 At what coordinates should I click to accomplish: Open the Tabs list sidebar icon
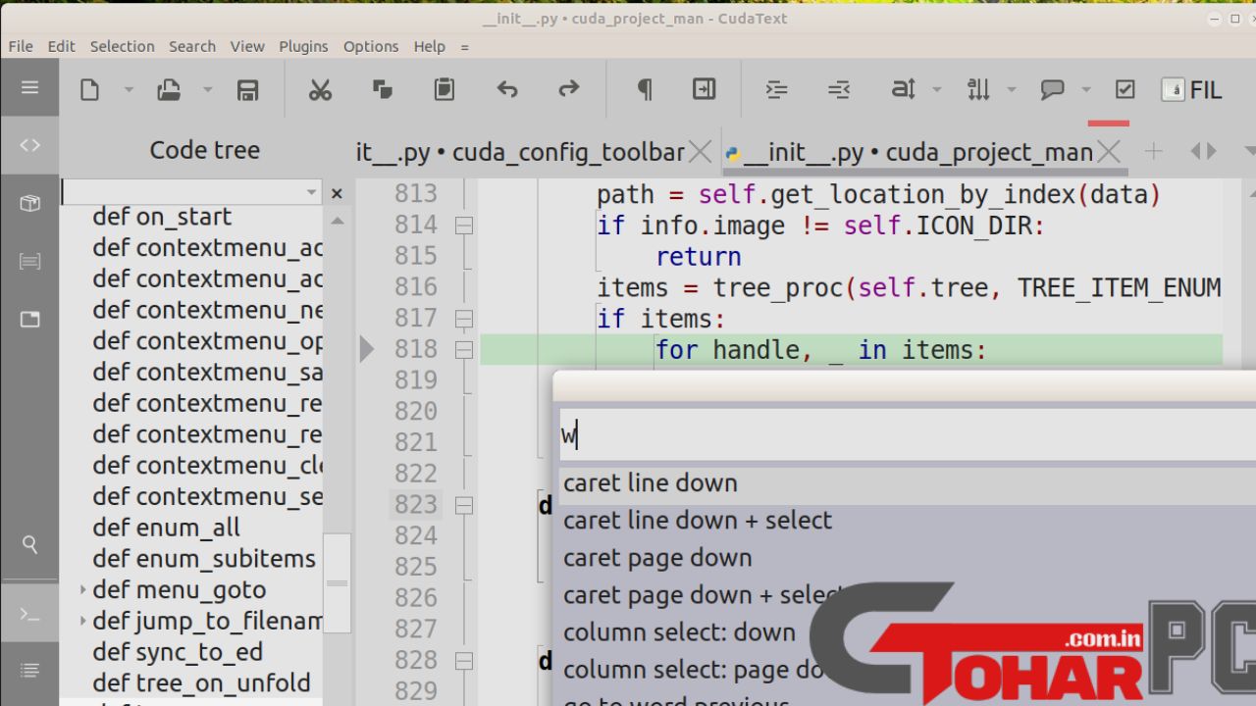(x=29, y=319)
